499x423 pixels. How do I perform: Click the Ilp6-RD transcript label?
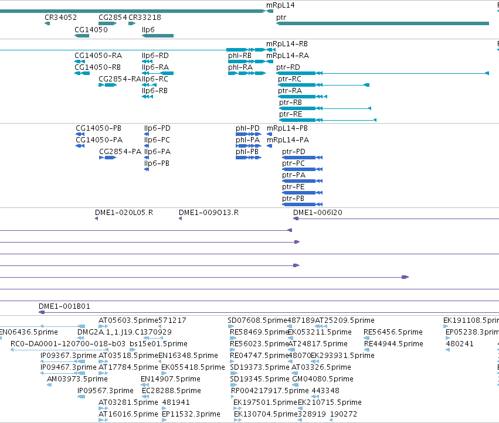(155, 56)
